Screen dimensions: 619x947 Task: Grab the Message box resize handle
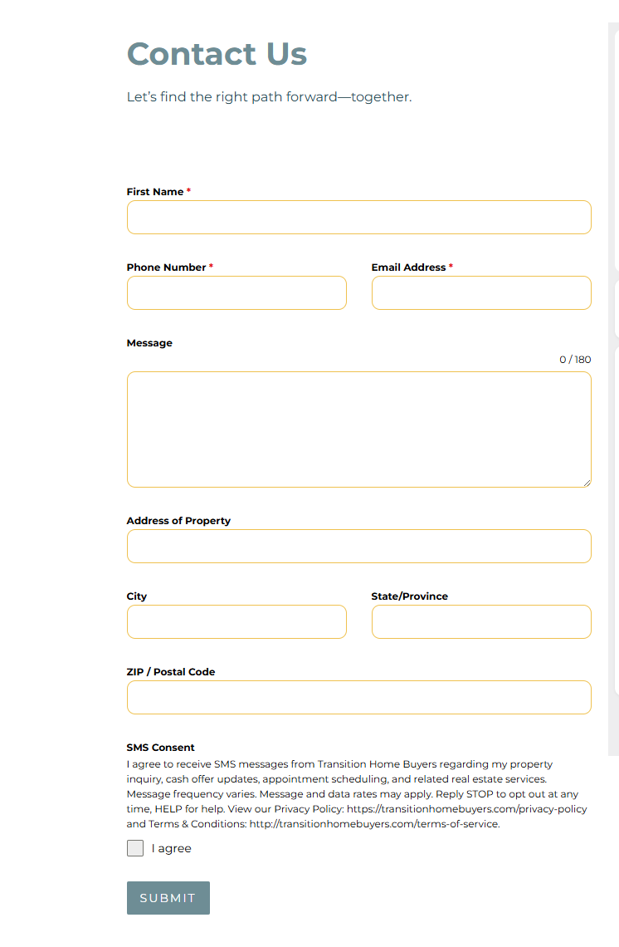587,483
